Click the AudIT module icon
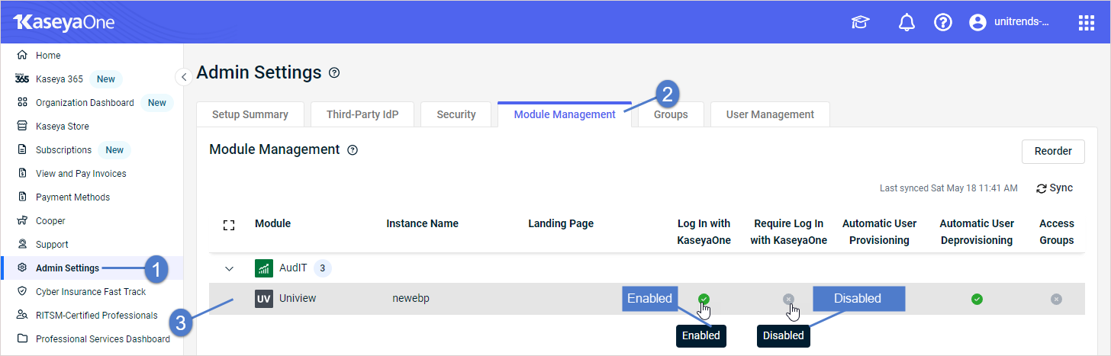Viewport: 1111px width, 356px height. pyautogui.click(x=263, y=268)
